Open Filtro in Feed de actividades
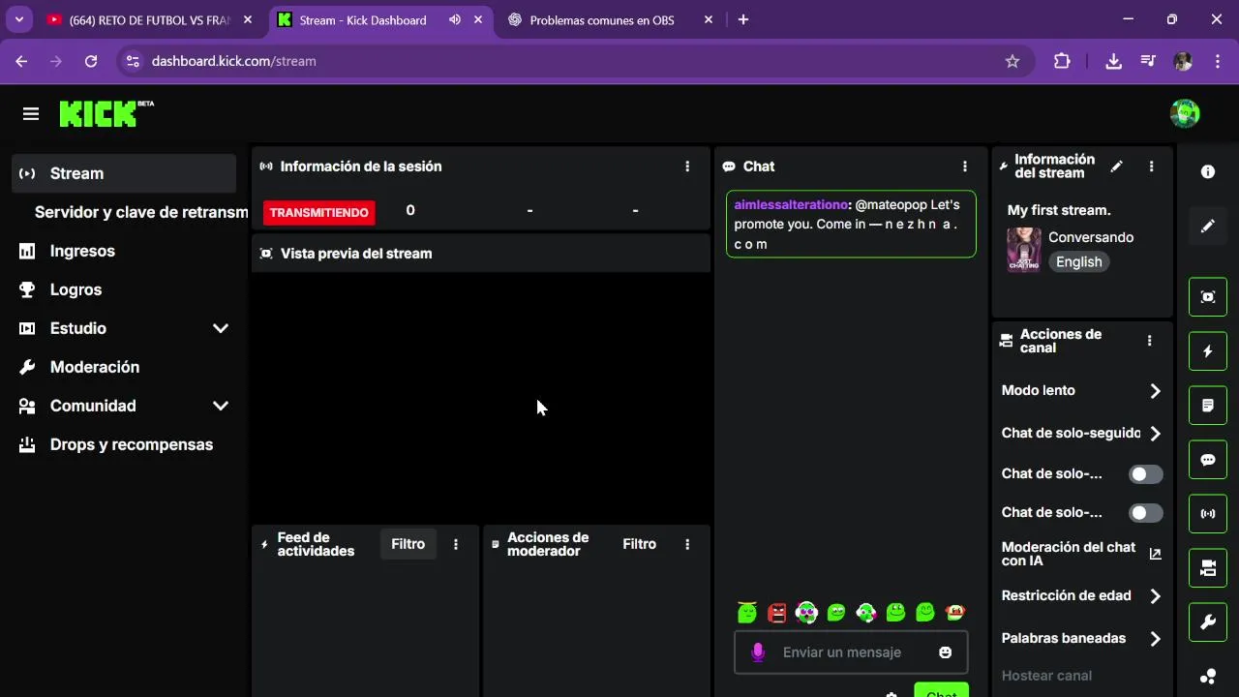 408,544
